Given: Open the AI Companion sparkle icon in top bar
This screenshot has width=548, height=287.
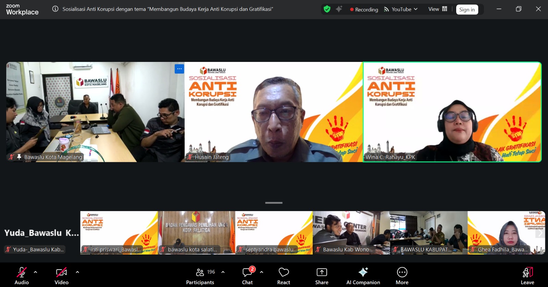Looking at the screenshot, I should coord(339,9).
